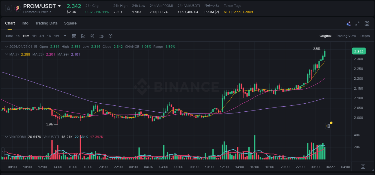
Task: Open the Networks PROM (2) label
Action: click(x=212, y=12)
